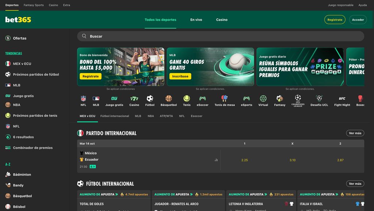Switch to Fútbol internacional tab
Viewport: 374px width, 211px height.
[114, 116]
